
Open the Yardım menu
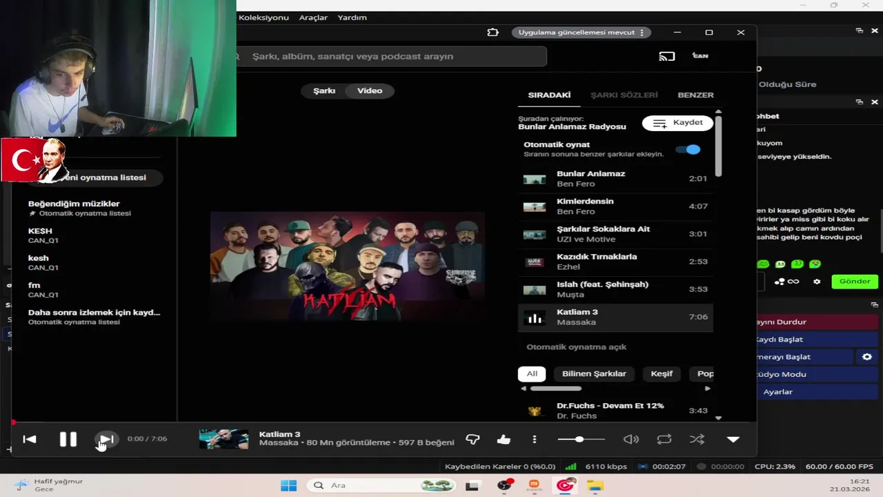coord(352,17)
